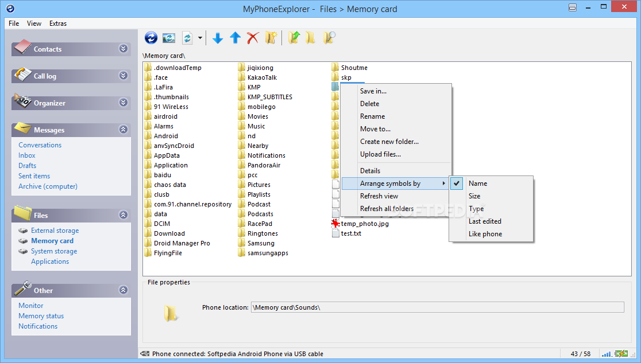Choose Rename from context menu
Viewport: 641px width, 363px height.
point(395,116)
